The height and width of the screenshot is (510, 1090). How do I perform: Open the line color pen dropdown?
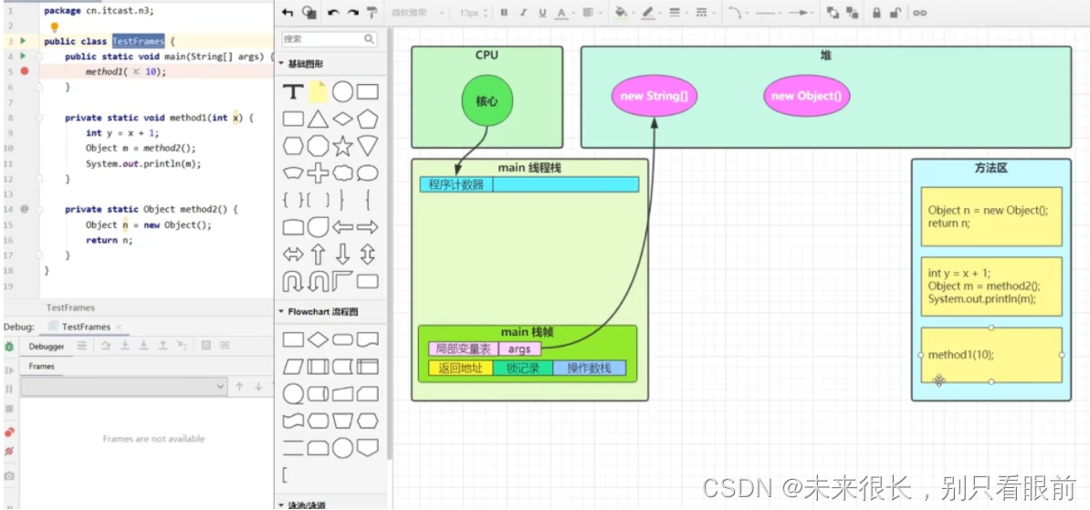pyautogui.click(x=652, y=13)
